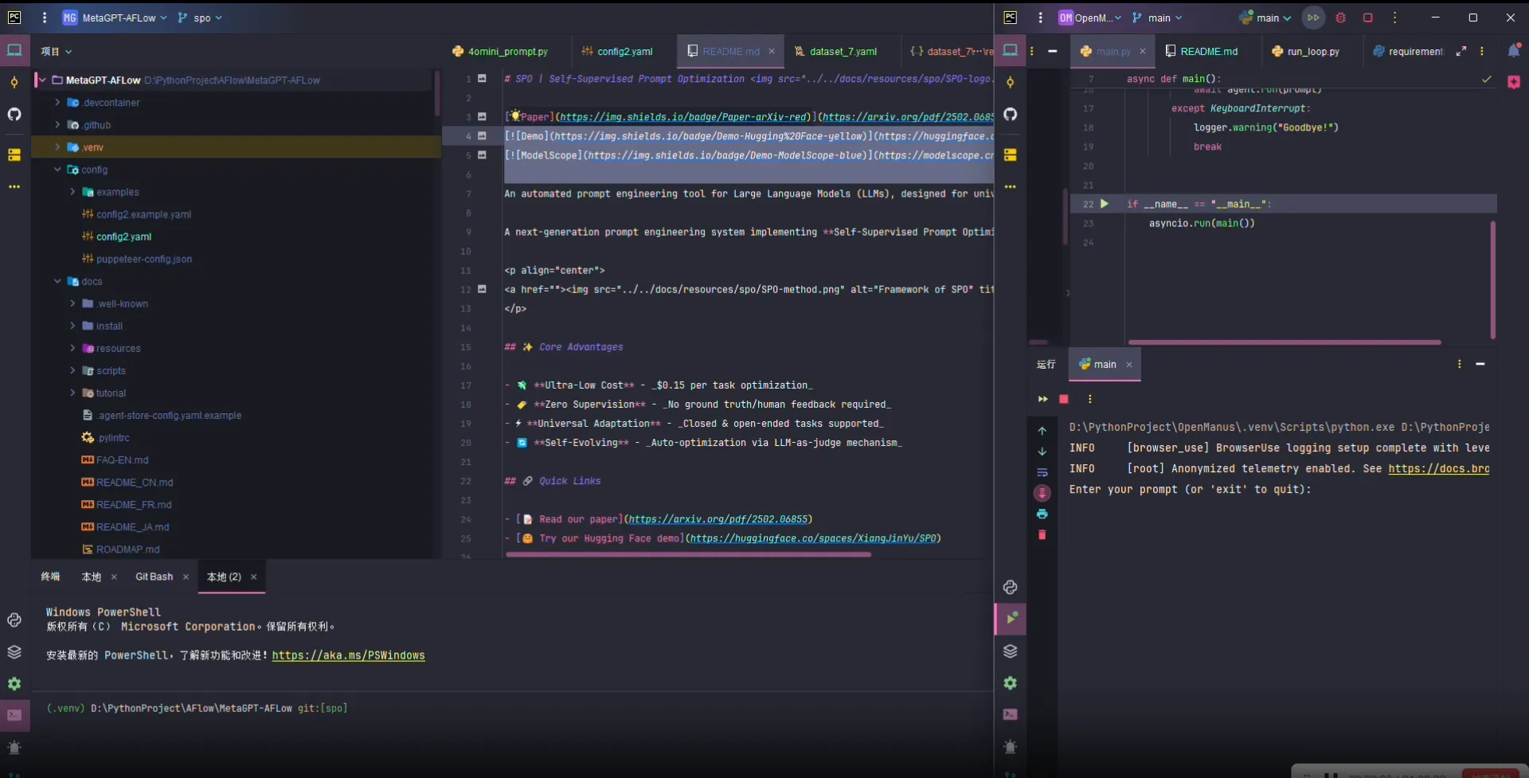Image resolution: width=1529 pixels, height=778 pixels.
Task: Expand the .devcontainer folder
Action: (57, 103)
